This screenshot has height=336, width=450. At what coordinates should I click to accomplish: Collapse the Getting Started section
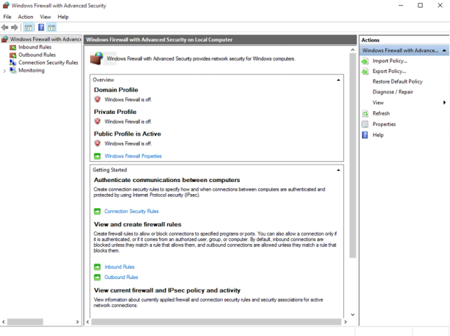[338, 170]
